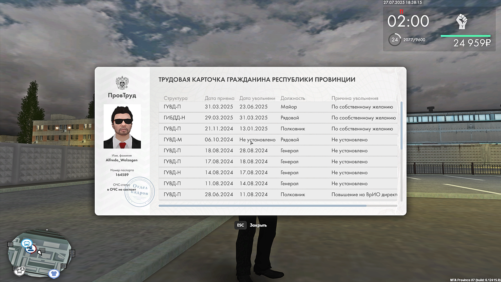The height and width of the screenshot is (282, 501).
Task: Click the Дата приема column header
Action: click(x=220, y=98)
